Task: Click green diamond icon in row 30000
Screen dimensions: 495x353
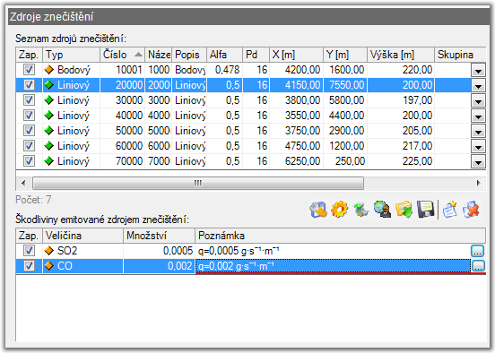Action: coord(49,100)
